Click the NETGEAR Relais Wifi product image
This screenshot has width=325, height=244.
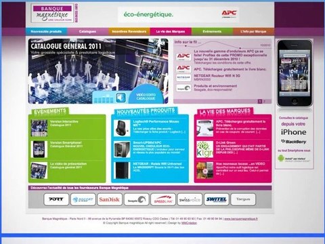point(122,170)
